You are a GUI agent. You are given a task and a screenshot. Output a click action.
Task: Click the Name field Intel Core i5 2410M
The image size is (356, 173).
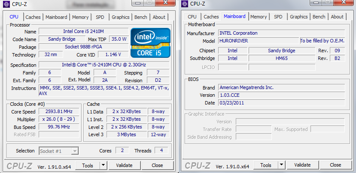point(84,31)
